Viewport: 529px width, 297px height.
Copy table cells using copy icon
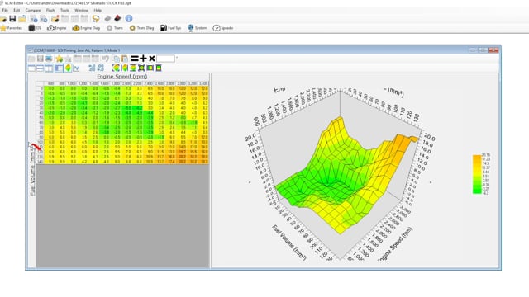click(116, 59)
